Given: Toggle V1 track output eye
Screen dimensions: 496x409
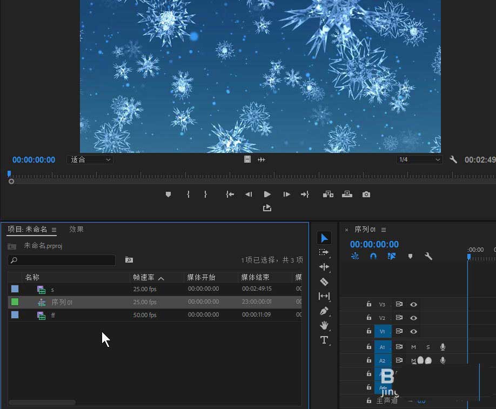Looking at the screenshot, I should [413, 332].
